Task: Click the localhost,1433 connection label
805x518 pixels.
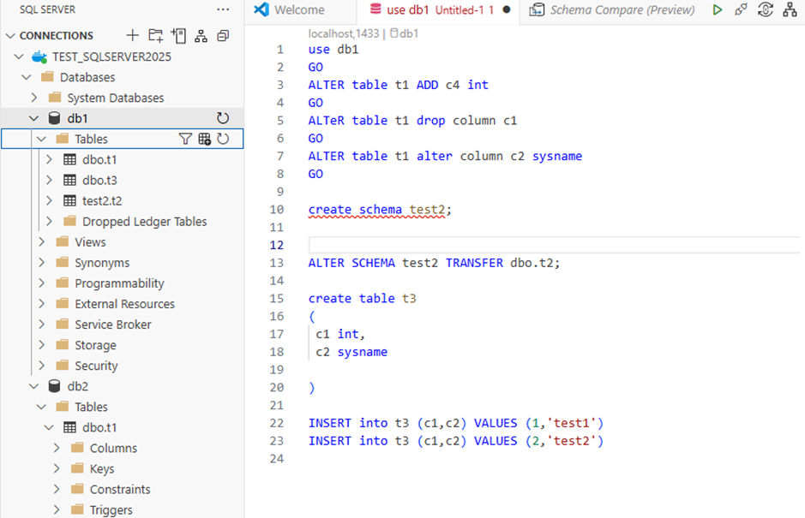Action: point(344,33)
